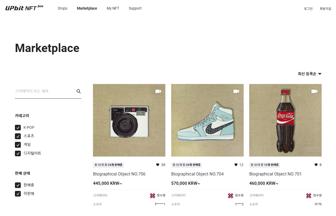
Task: Open the 최신 등록순 sort dropdown
Action: pyautogui.click(x=310, y=74)
